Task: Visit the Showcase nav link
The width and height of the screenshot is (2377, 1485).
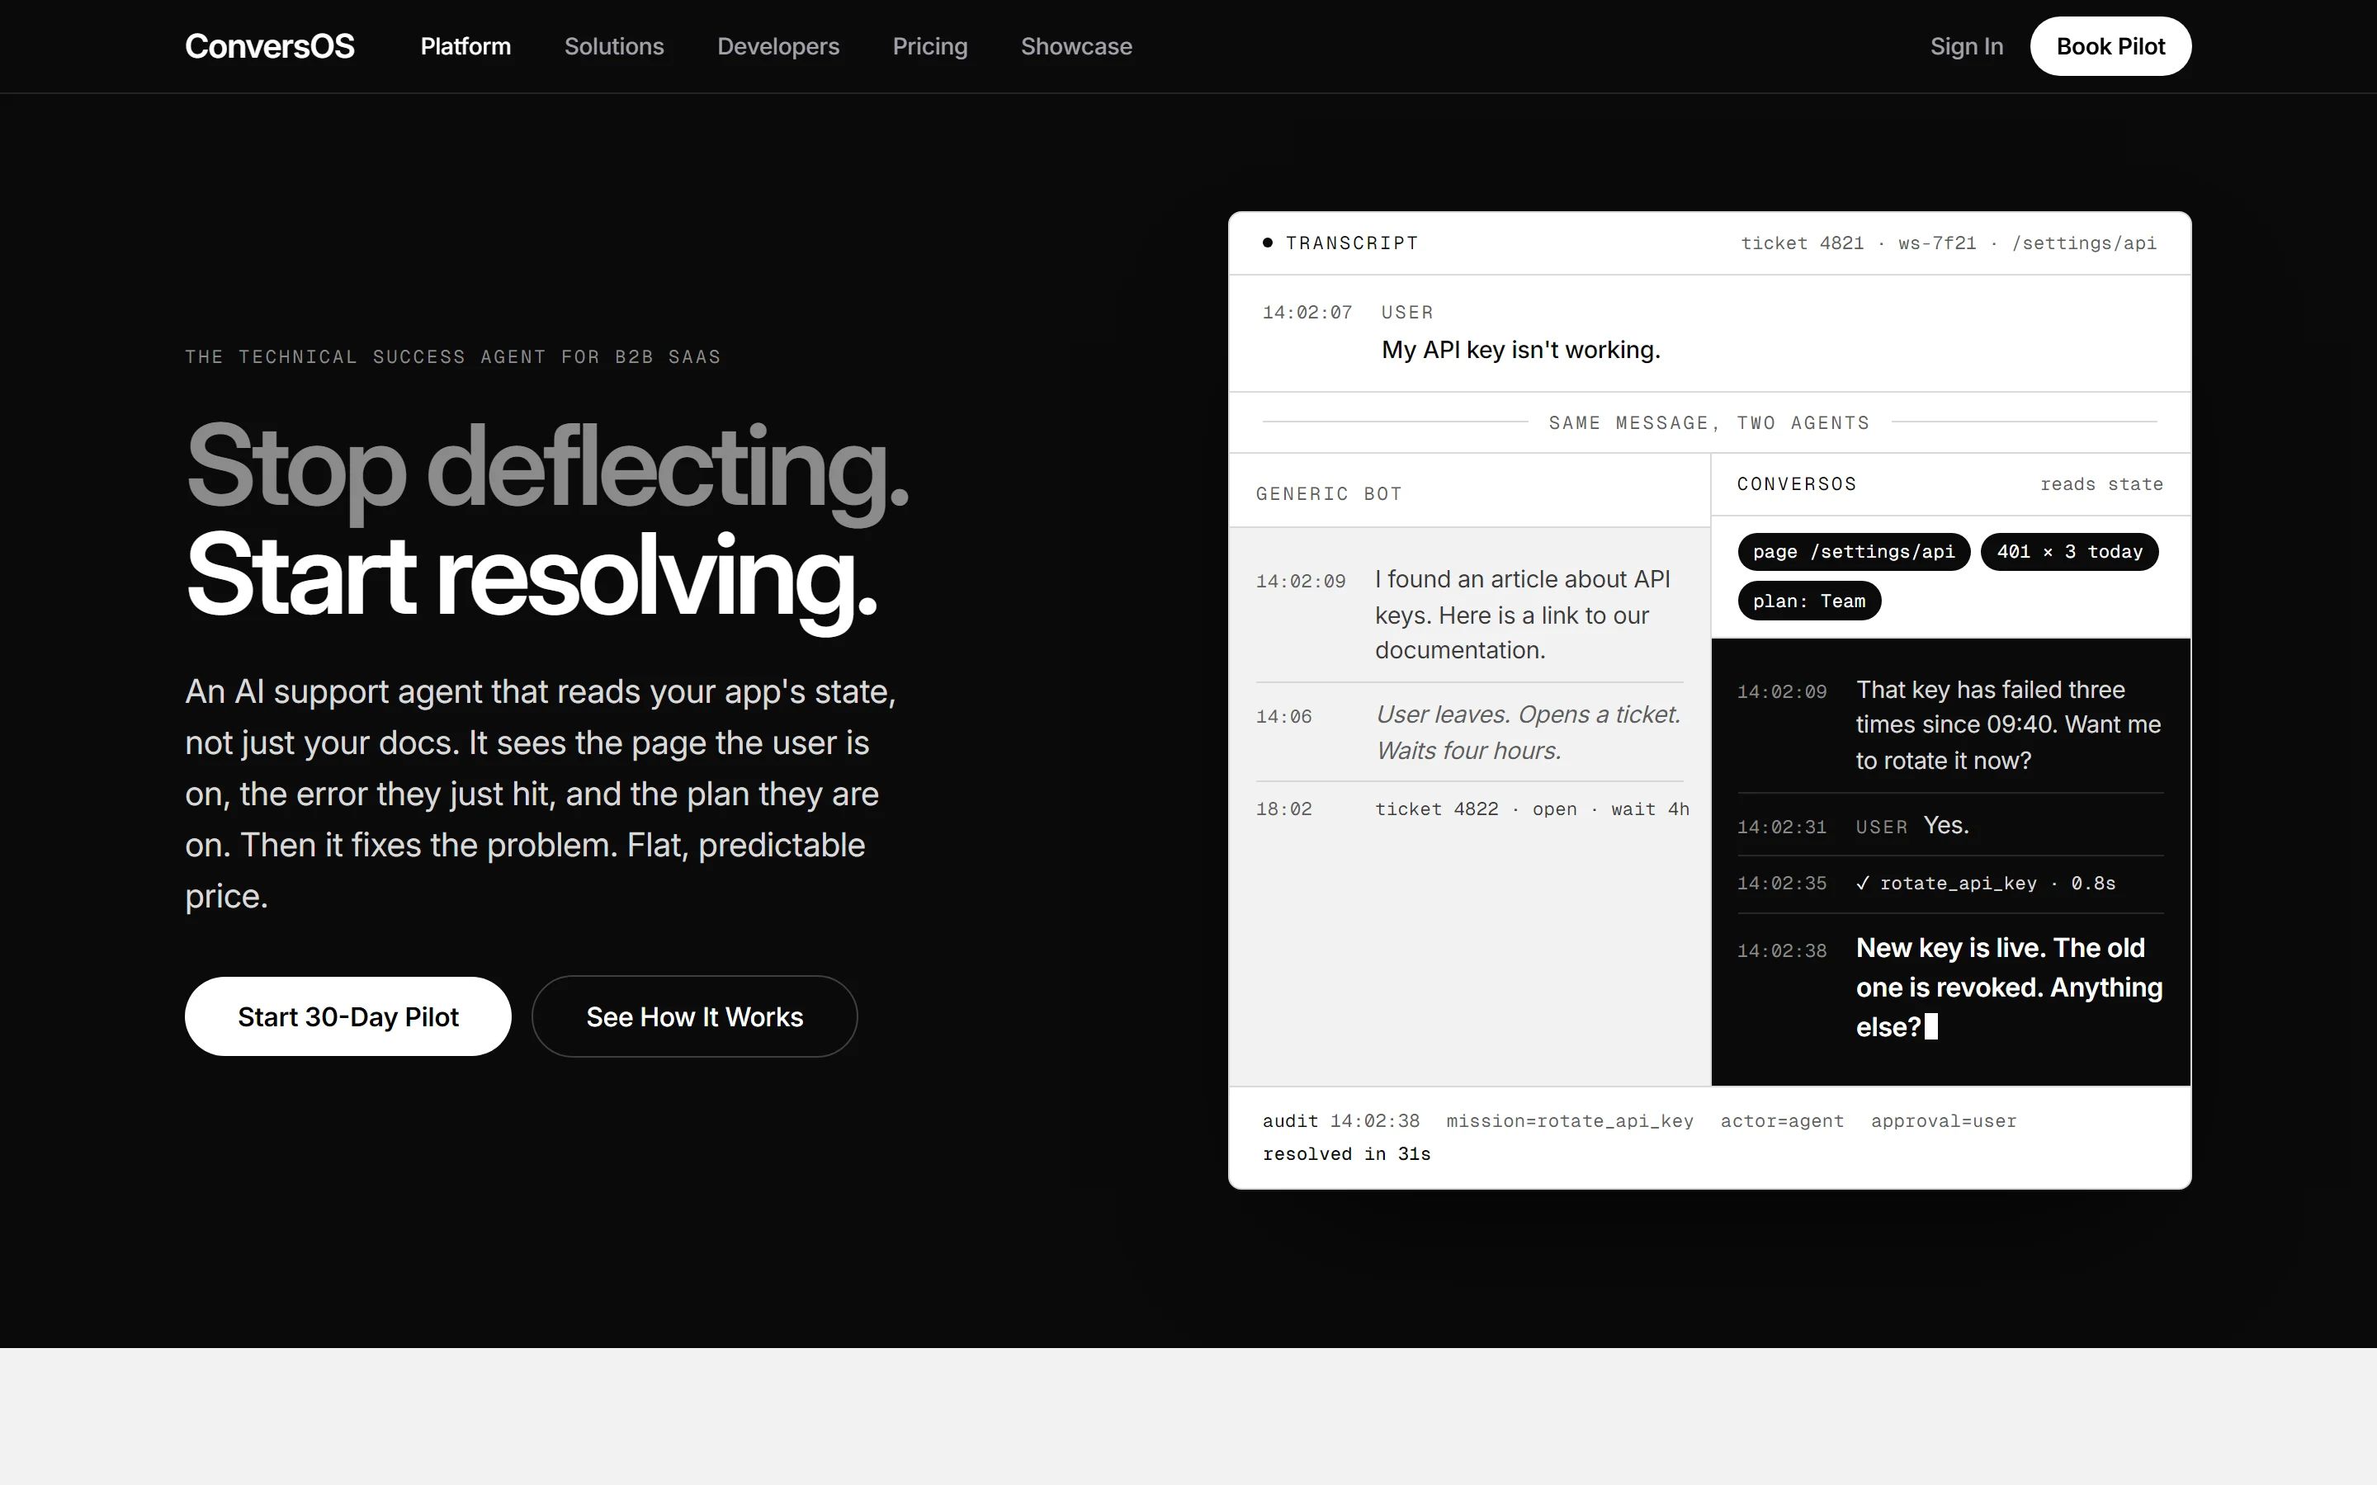Action: coord(1075,46)
